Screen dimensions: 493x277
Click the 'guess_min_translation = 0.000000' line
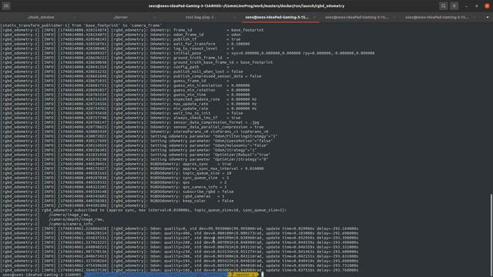point(126,85)
